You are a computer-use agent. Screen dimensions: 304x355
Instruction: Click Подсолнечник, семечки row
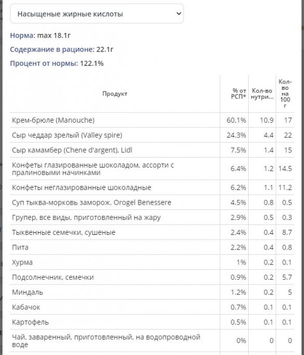pyautogui.click(x=152, y=277)
